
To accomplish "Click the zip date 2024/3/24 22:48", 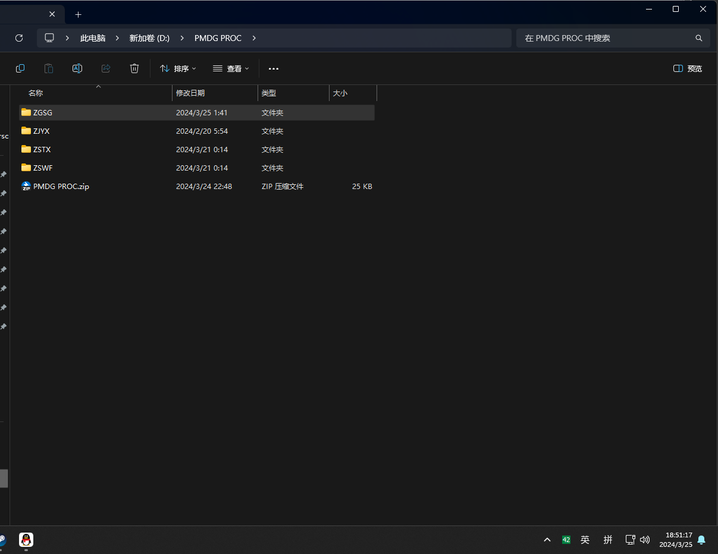I will (x=204, y=186).
